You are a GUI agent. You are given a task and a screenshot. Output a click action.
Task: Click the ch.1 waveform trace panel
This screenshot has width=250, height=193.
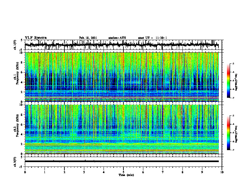pyautogui.click(x=123, y=45)
